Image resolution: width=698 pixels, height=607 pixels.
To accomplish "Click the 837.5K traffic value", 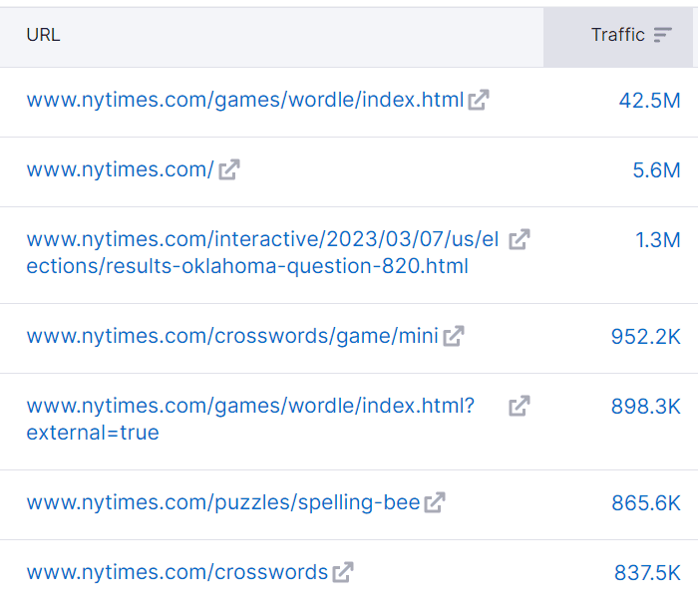I will point(647,572).
